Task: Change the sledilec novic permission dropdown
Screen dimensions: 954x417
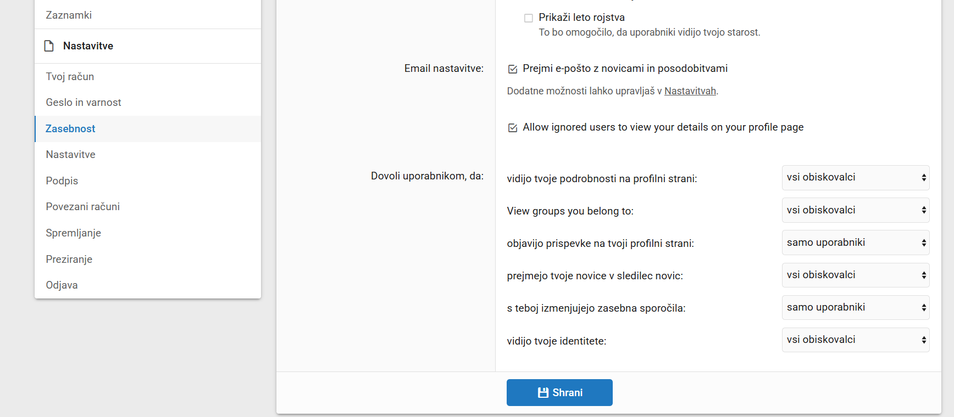Action: pos(855,275)
